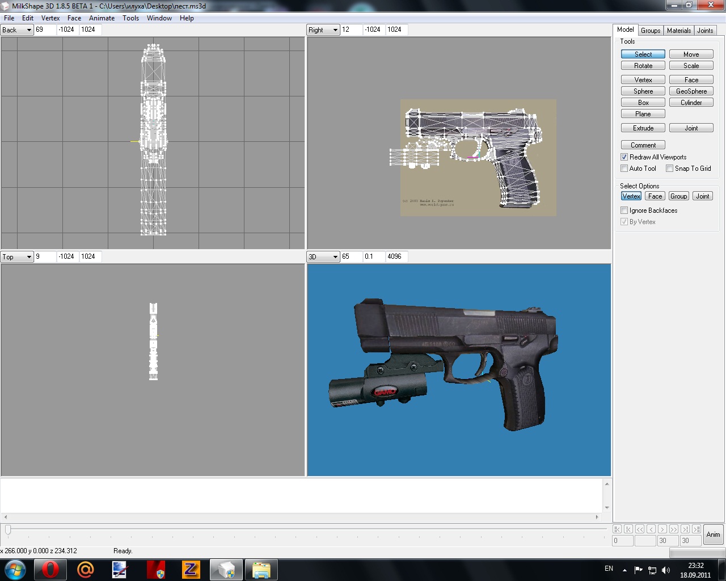Select the Extrude tool button

tap(643, 128)
